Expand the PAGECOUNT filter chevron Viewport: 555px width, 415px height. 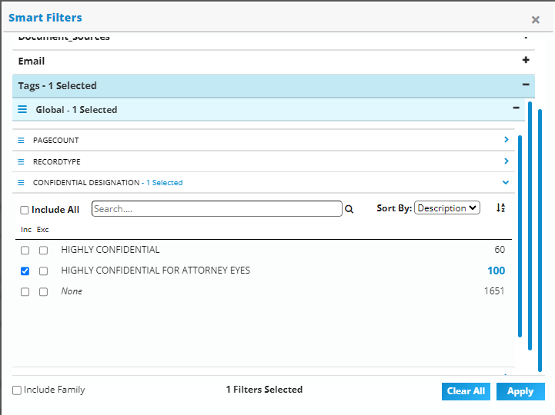click(x=506, y=140)
